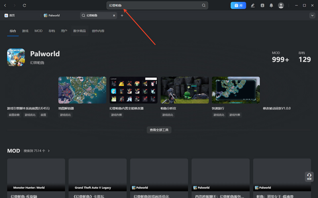Select the 用户 filter tab

[x=64, y=31]
